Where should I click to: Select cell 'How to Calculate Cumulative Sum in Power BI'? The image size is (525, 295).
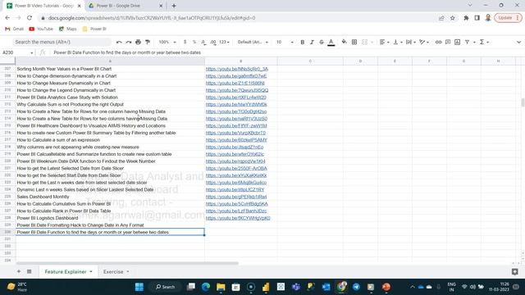[110, 204]
